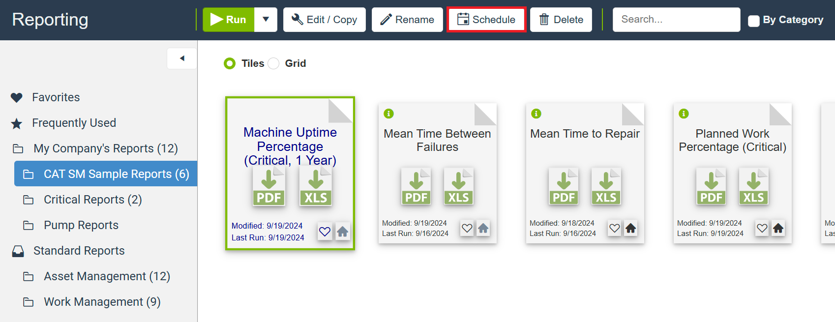Download XLS of Planned Work Percentage (Critical)

[x=753, y=186]
